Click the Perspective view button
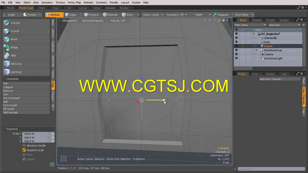The width and height of the screenshot is (308, 173). coord(70,21)
